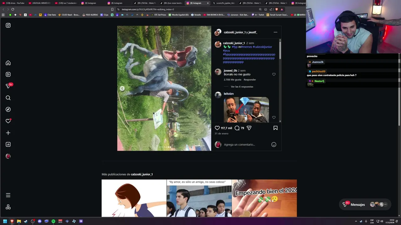This screenshot has height=225, width=401.
Task: Open 'Empezando bien el 2026' thumbnail
Action: [264, 198]
